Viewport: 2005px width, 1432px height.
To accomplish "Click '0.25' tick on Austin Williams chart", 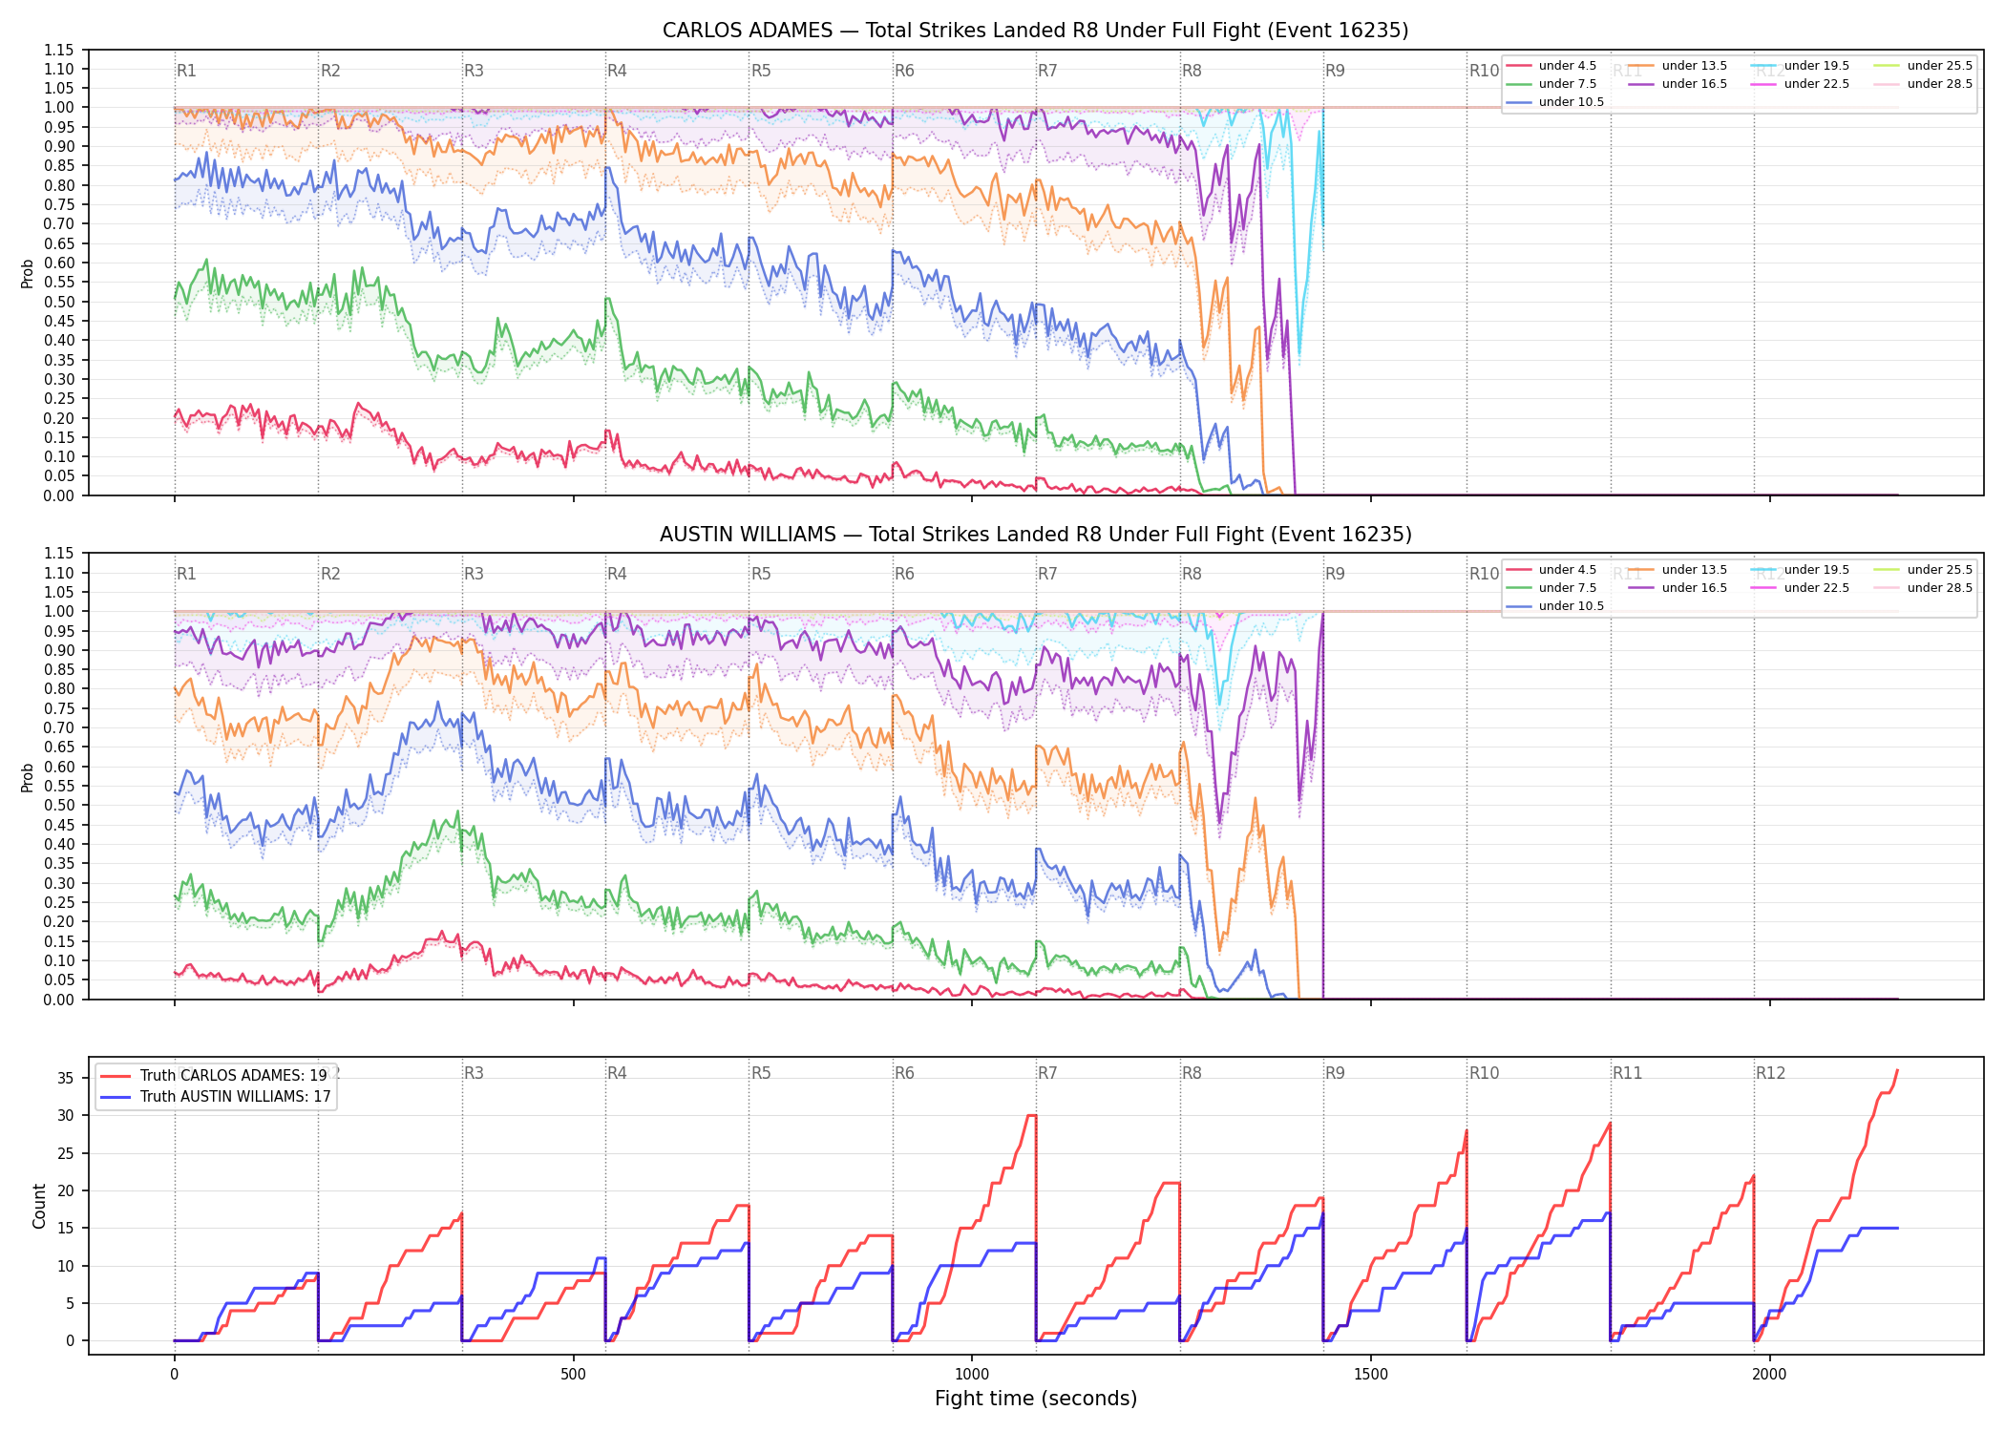I will tap(59, 902).
